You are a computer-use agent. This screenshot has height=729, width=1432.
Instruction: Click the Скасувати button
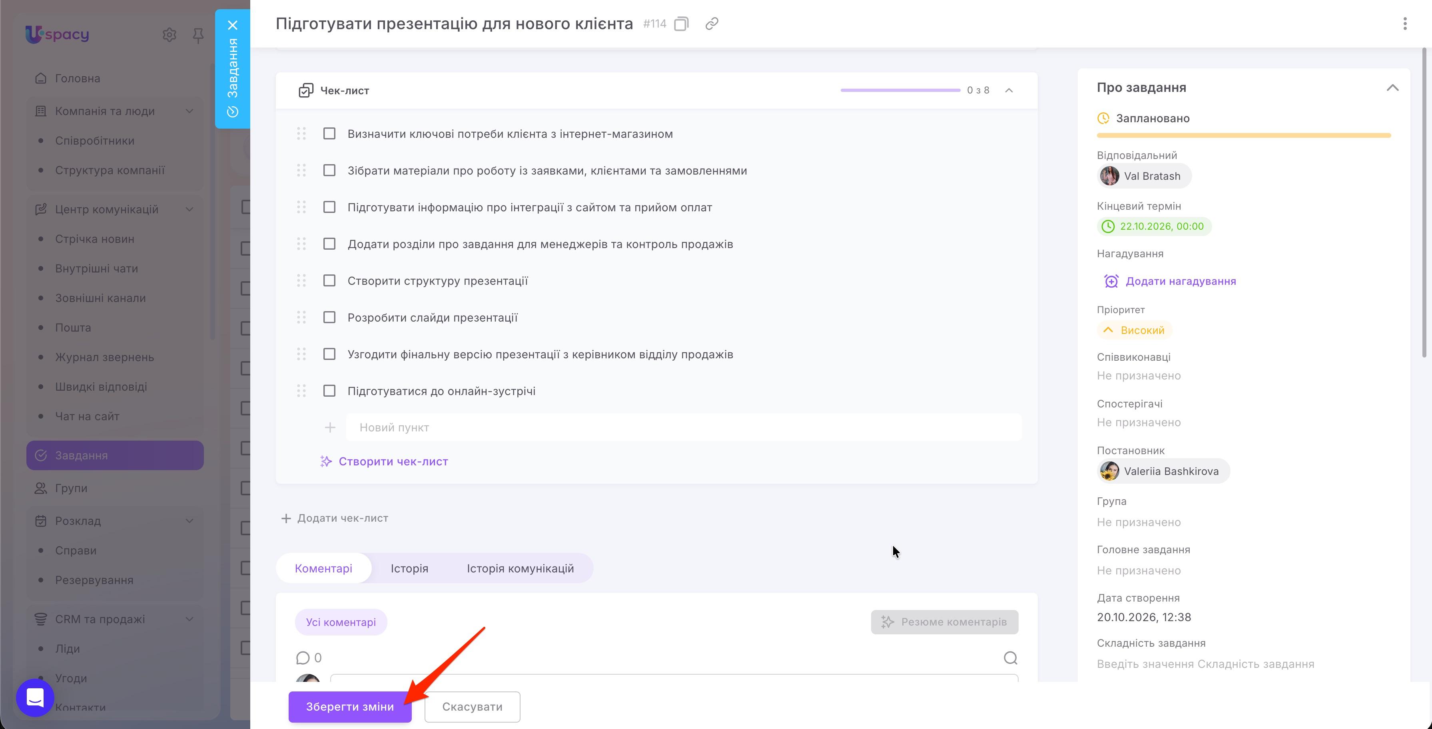pyautogui.click(x=472, y=707)
